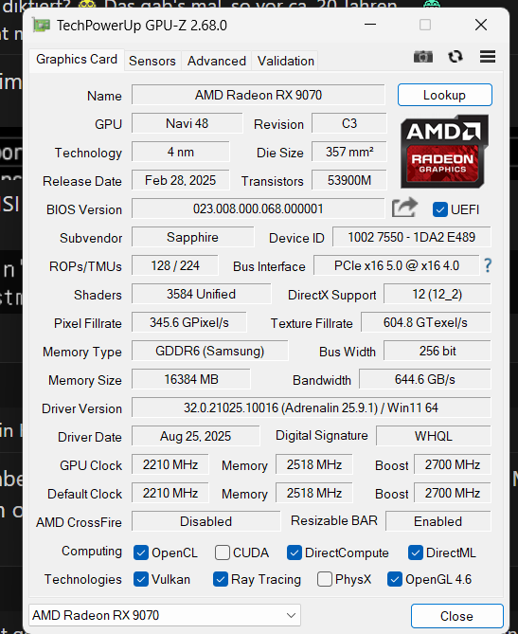Screen dimensions: 518x634
Task: Click the Default Clock row Memory field
Action: [x=314, y=493]
